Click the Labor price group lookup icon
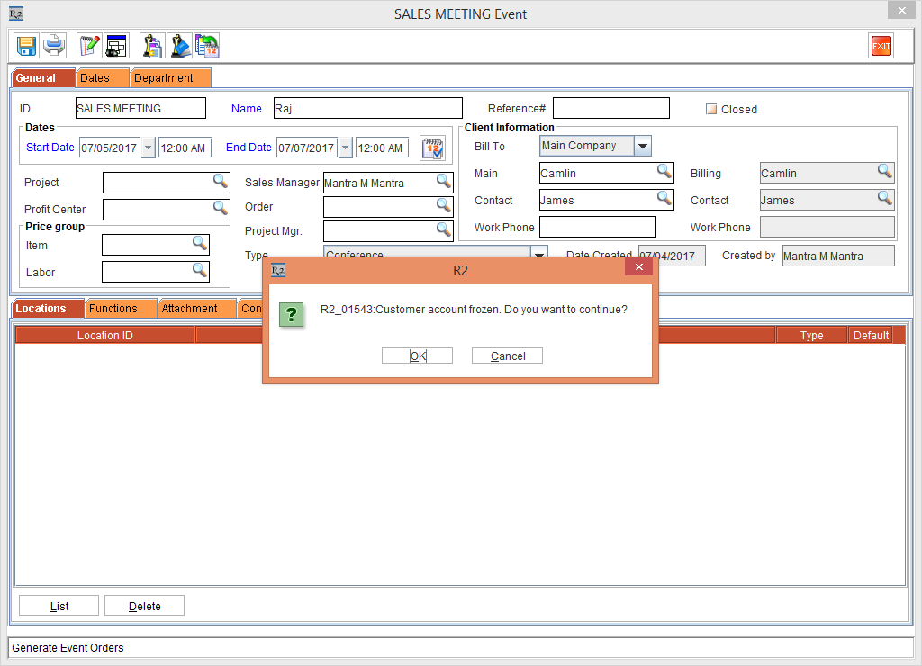This screenshot has height=666, width=922. [x=200, y=270]
